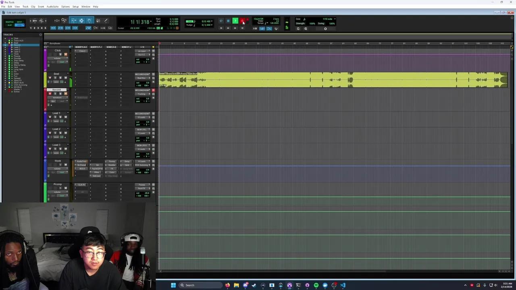The width and height of the screenshot is (516, 290).
Task: Click the Pcomp track green color strip
Action: (45, 193)
